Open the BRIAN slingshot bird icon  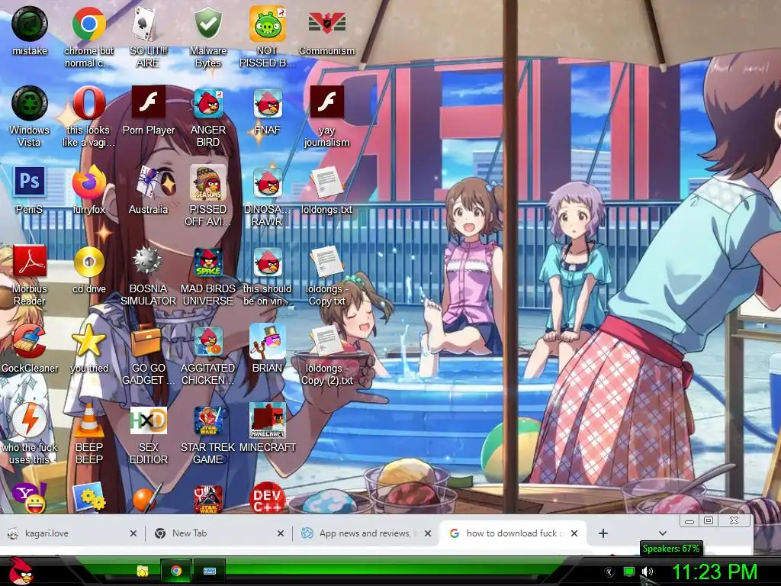[x=267, y=348]
